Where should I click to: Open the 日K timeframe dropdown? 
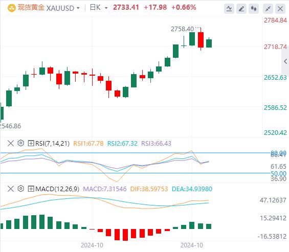[106, 8]
